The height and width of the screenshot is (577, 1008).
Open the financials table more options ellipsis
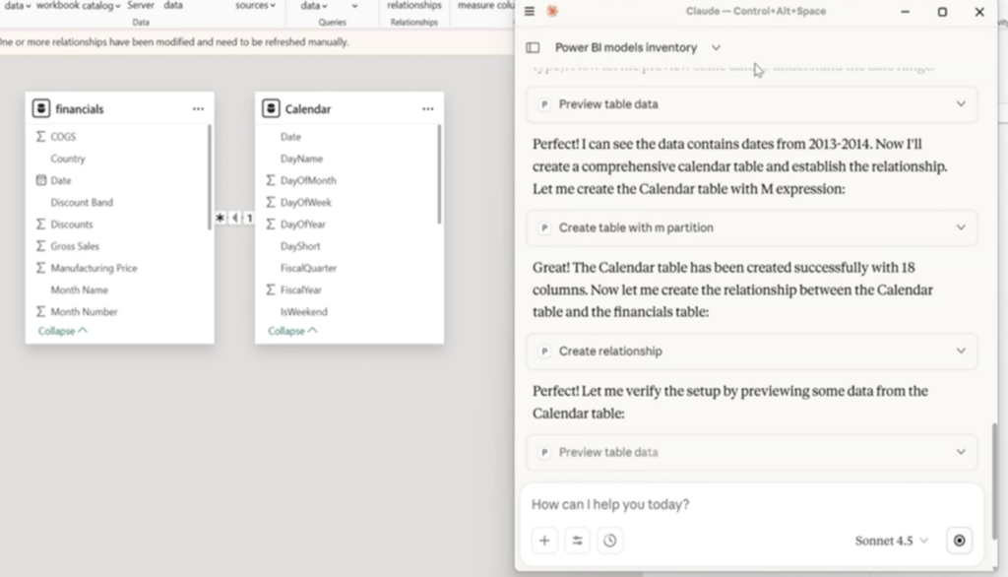198,109
